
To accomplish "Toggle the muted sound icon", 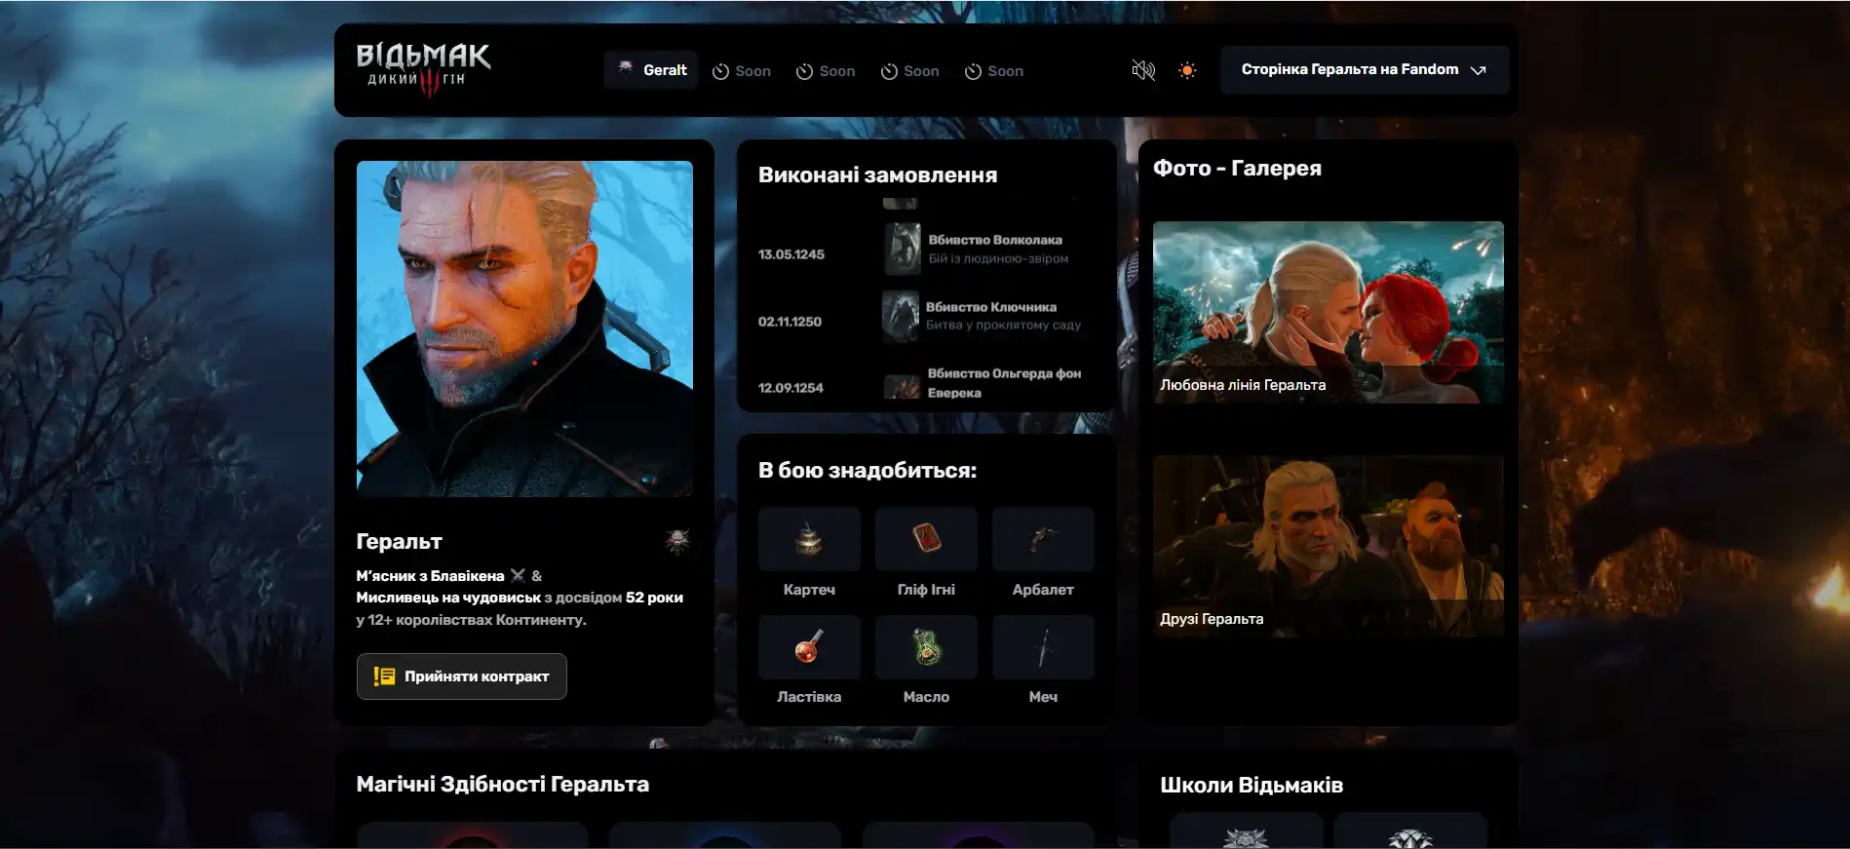I will (1143, 70).
